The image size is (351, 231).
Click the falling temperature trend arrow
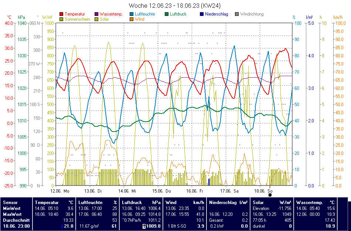pos(61,226)
